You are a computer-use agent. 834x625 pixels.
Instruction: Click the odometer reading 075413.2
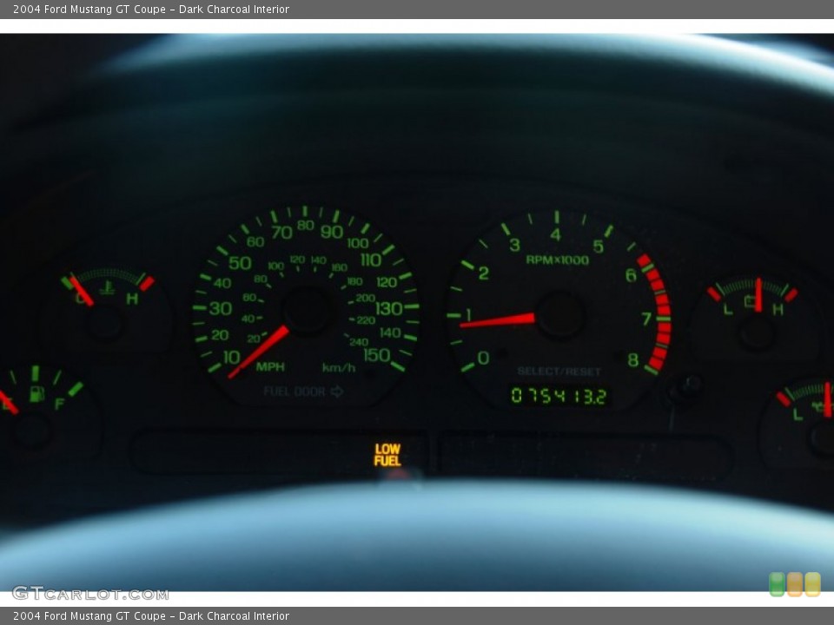click(x=559, y=396)
